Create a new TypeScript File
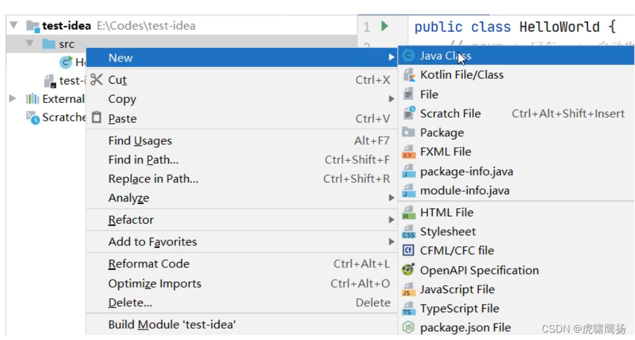Screen dimensions: 635x340 (x=517, y=309)
